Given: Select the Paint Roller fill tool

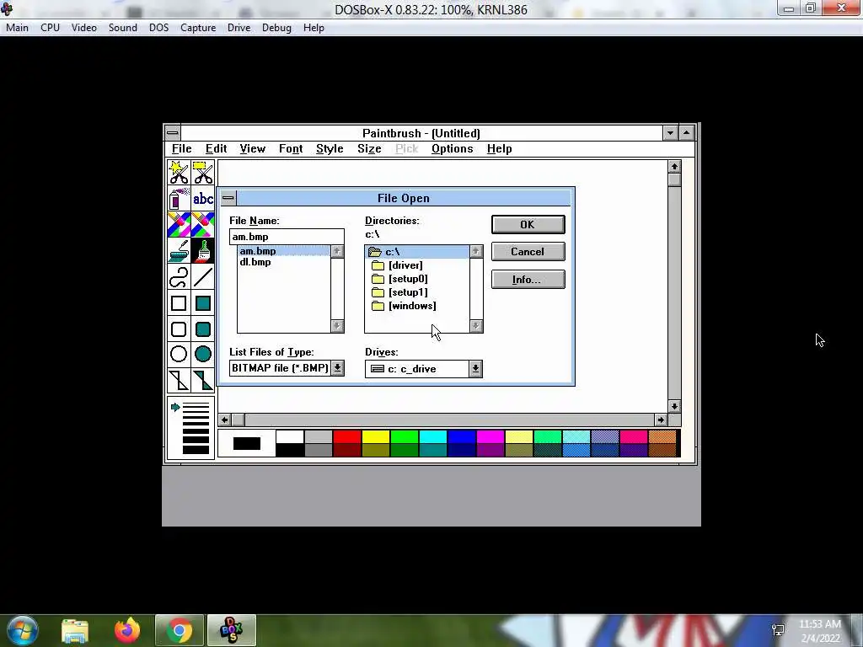Looking at the screenshot, I should coord(179,250).
